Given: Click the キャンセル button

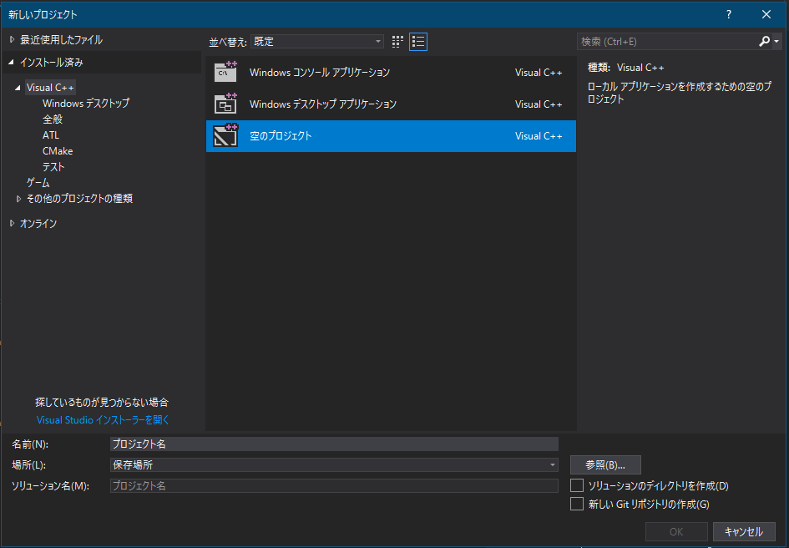Looking at the screenshot, I should [x=744, y=531].
